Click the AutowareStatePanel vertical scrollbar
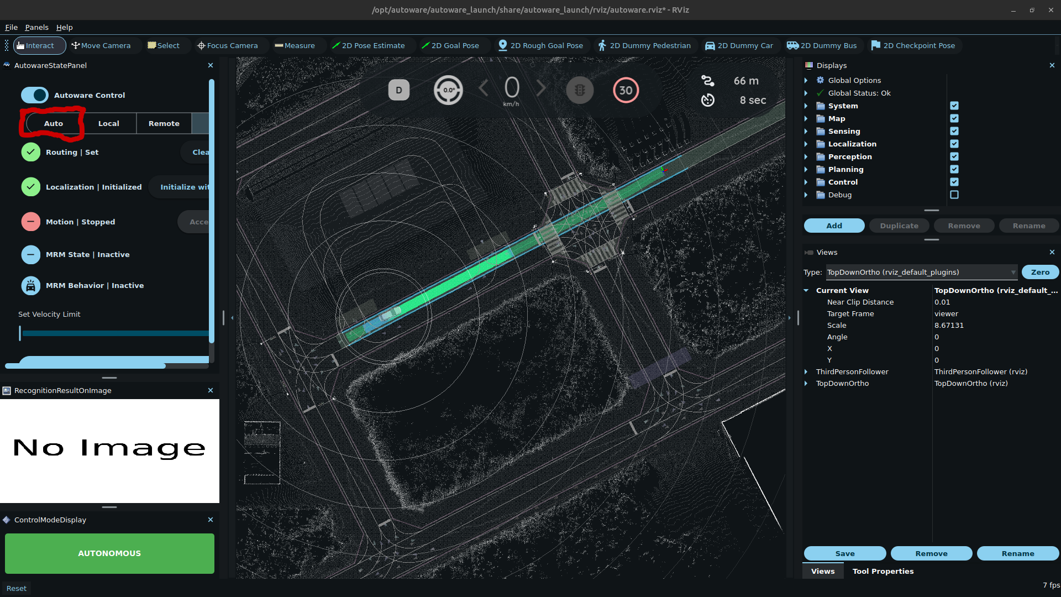The width and height of the screenshot is (1061, 597). (212, 212)
